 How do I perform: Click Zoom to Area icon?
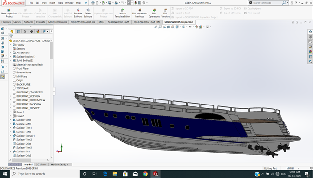160,27
